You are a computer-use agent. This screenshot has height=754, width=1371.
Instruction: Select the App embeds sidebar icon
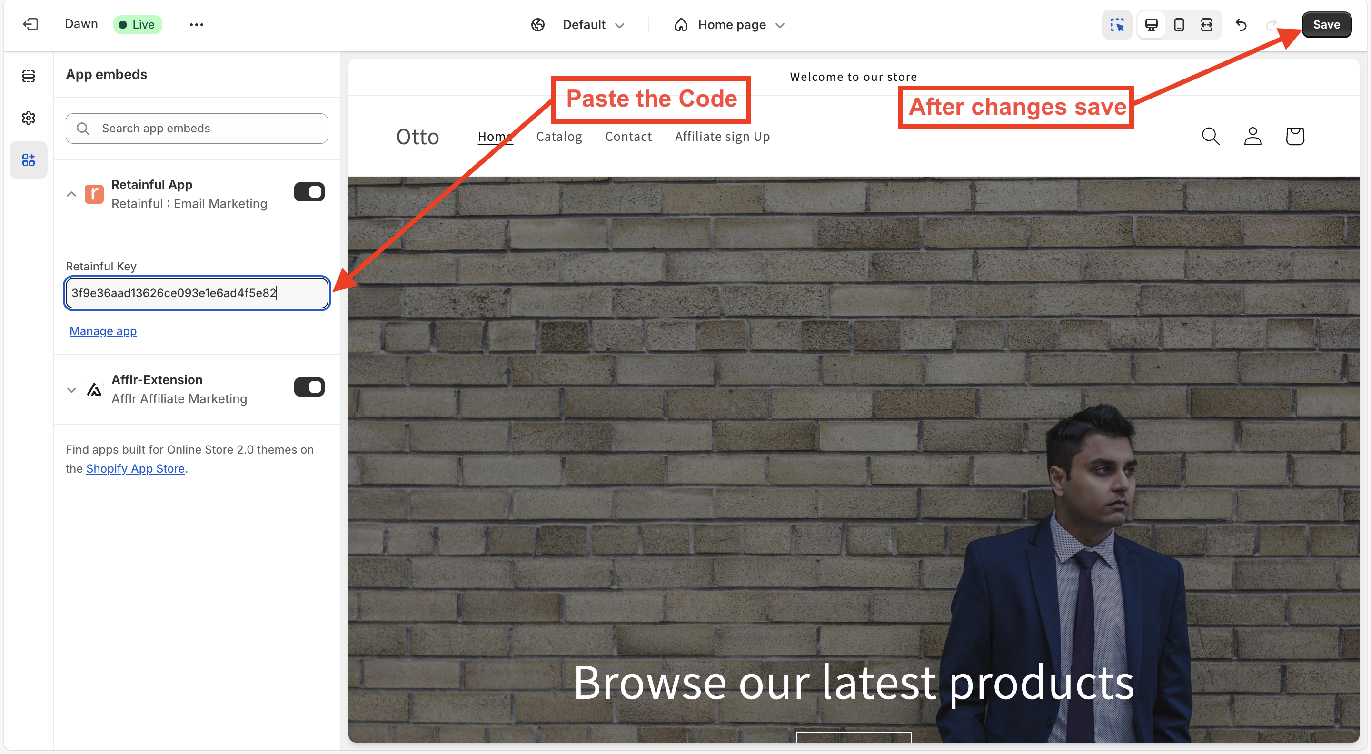29,159
